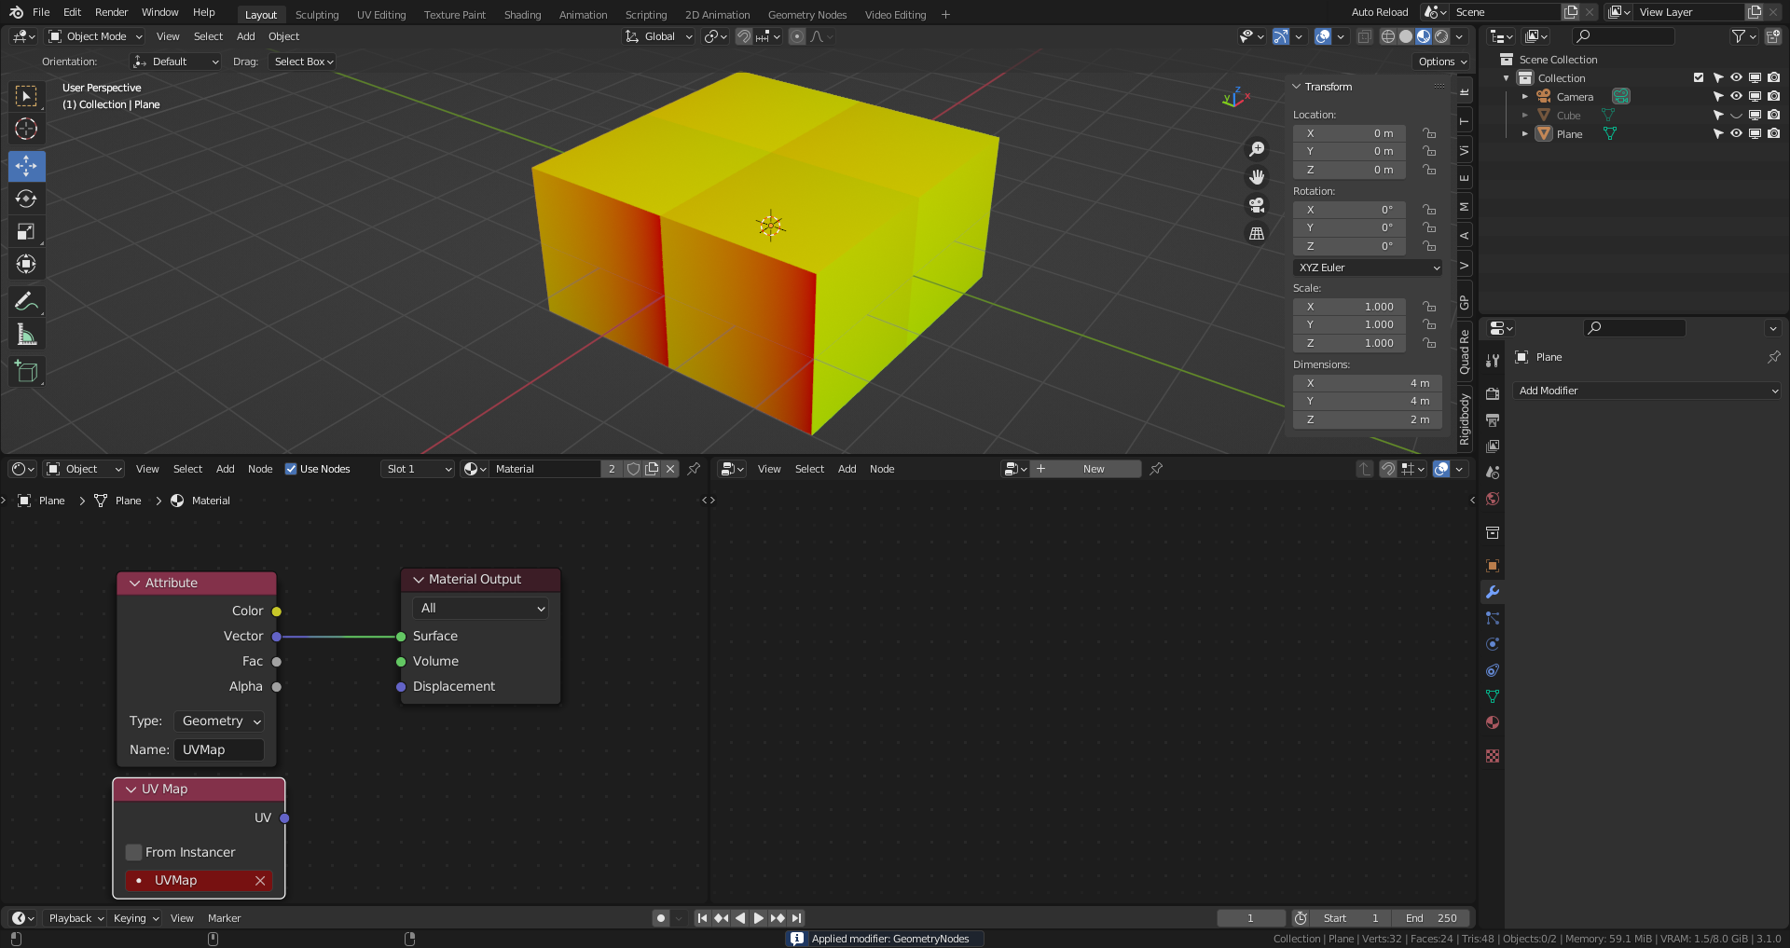This screenshot has width=1790, height=948.
Task: Open the Attribute Type Geometry dropdown
Action: pos(220,721)
